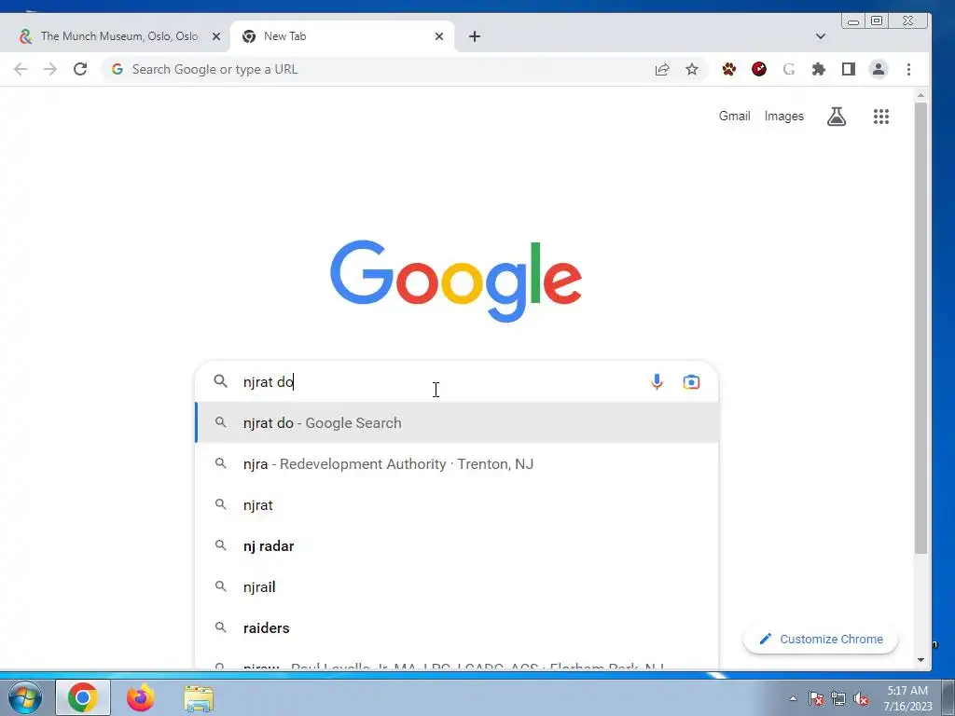Open Windows Explorer from the taskbar
The height and width of the screenshot is (716, 955).
(x=199, y=697)
